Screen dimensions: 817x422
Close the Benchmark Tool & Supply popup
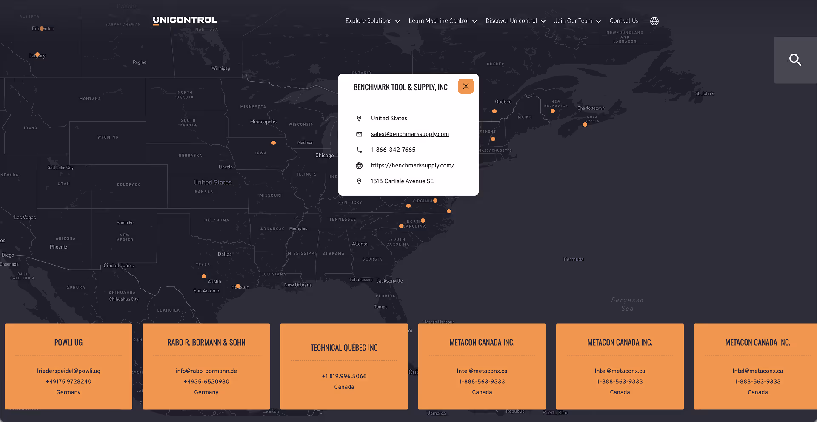pyautogui.click(x=466, y=86)
